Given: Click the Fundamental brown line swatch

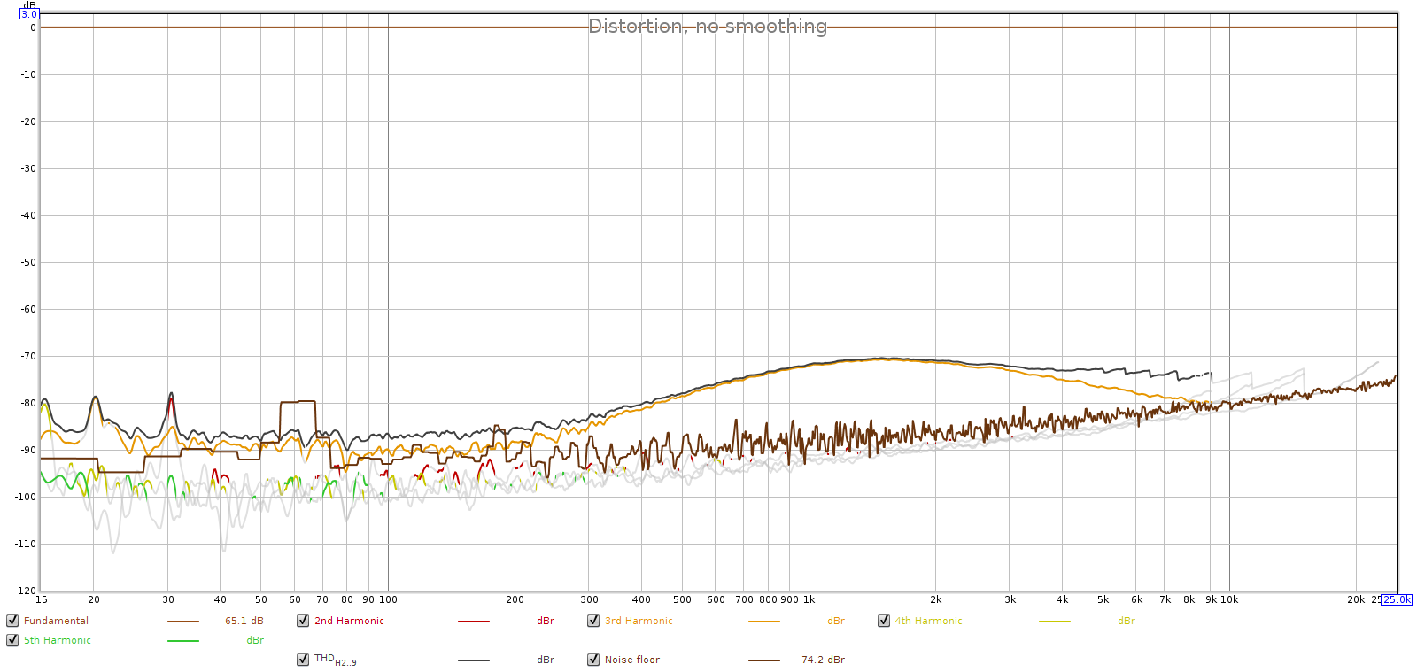Looking at the screenshot, I should 183,622.
